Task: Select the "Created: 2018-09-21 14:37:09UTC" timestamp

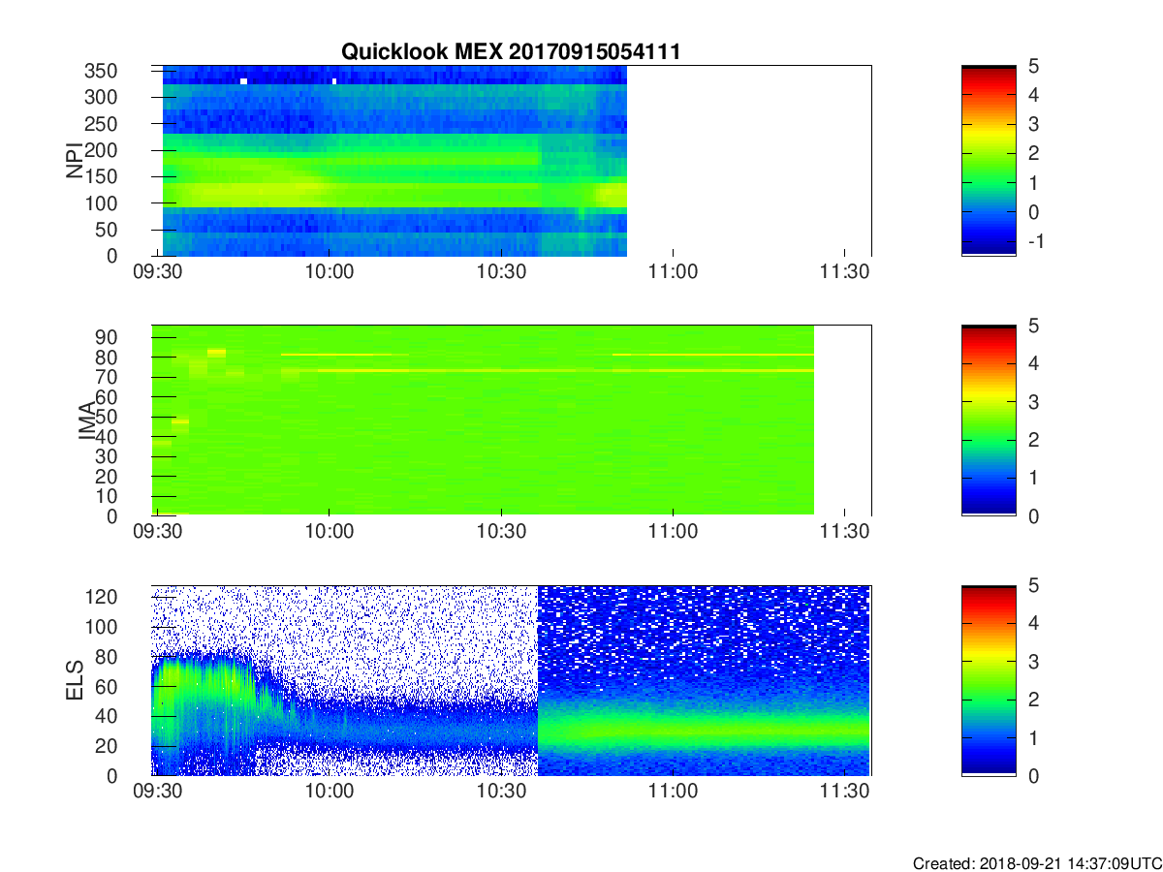Action: pos(1037,862)
